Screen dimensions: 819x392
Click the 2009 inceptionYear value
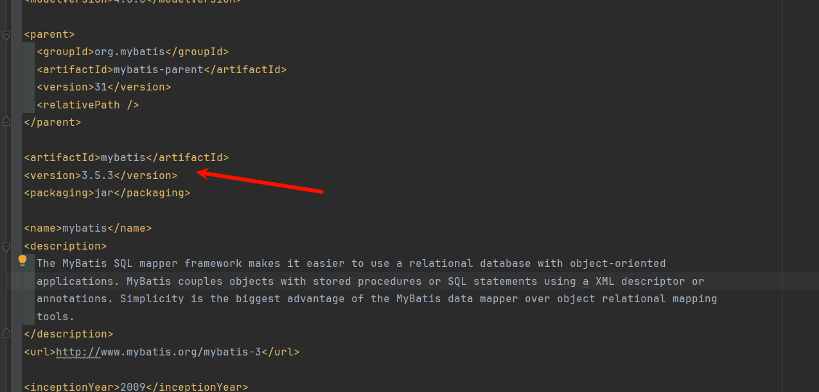133,387
